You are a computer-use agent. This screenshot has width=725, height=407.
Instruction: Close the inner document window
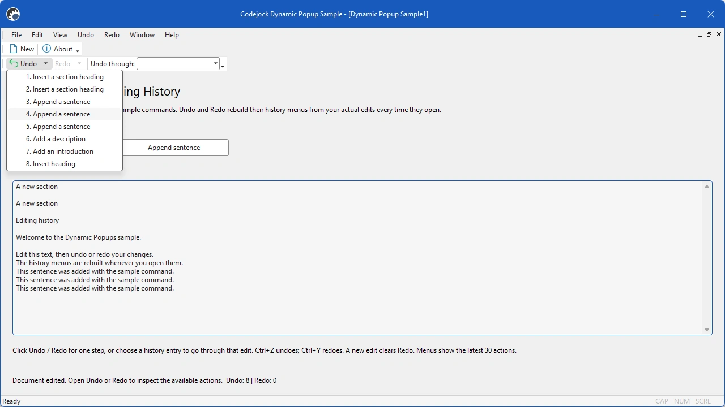click(719, 34)
